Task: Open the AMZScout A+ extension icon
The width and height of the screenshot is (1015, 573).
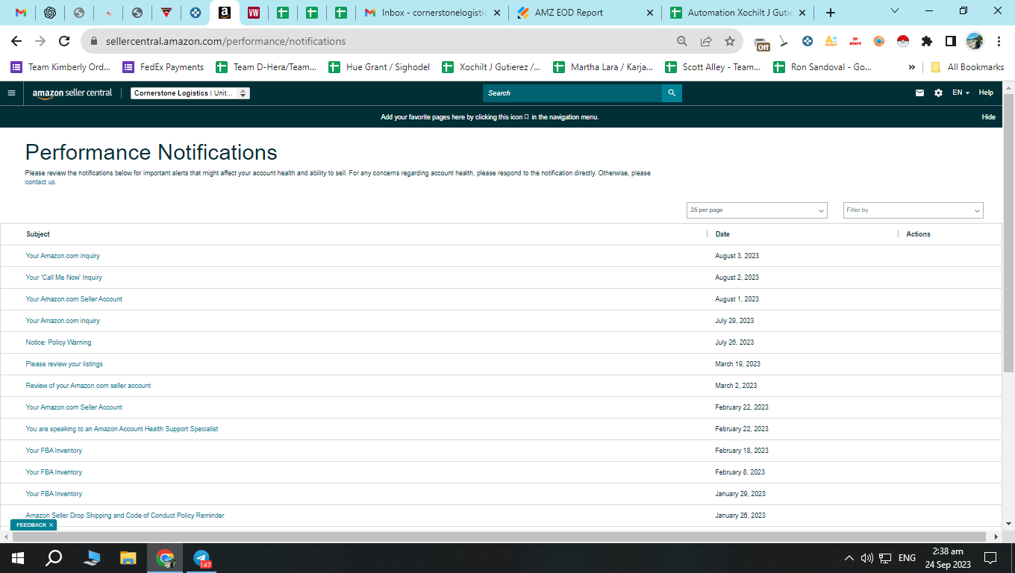Action: [831, 41]
